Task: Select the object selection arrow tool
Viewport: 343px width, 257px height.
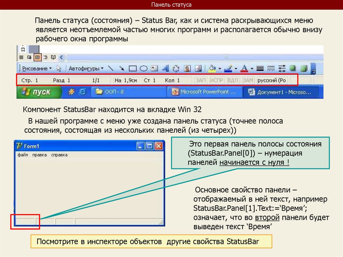Action: (59, 68)
